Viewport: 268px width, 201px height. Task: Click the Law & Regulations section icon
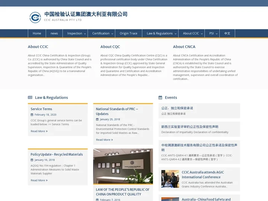30,98
